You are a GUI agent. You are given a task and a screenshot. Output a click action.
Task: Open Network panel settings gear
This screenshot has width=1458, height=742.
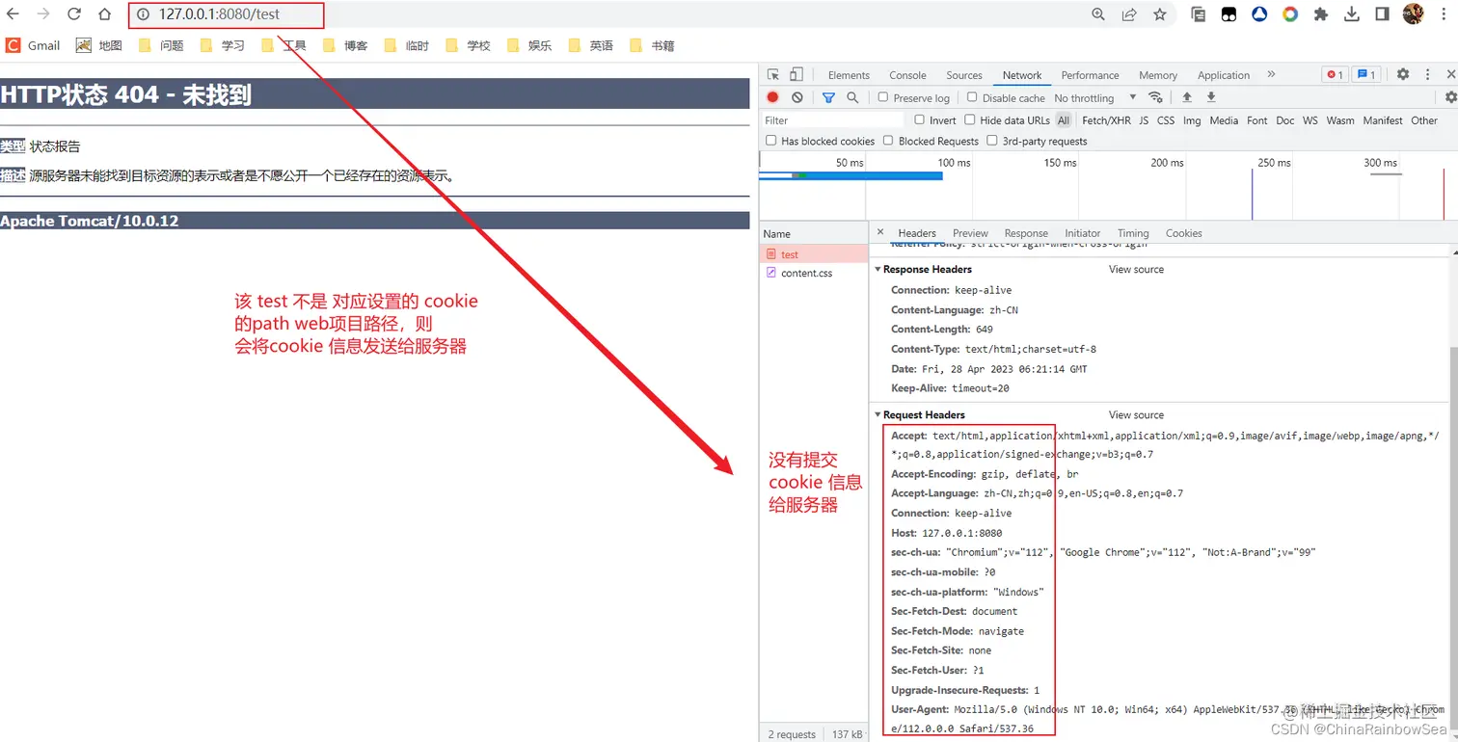1450,97
